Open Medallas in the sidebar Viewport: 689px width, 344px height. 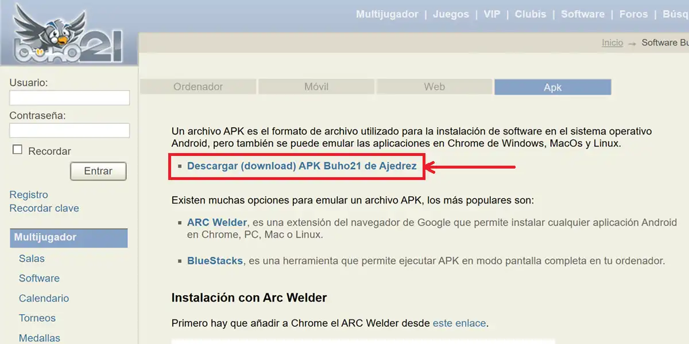click(x=40, y=338)
